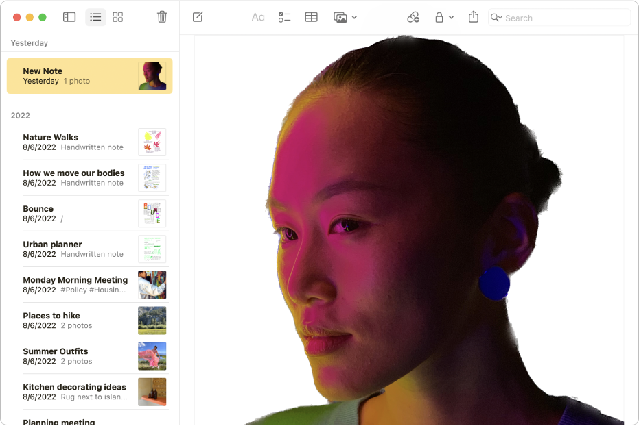Screen dimensions: 639x426
Task: Add a table using the table icon
Action: 311,17
